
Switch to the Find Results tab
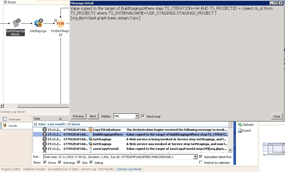point(106,169)
